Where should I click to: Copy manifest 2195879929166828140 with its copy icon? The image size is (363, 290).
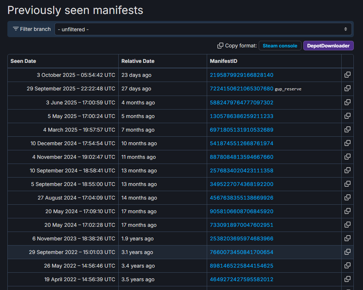347,75
